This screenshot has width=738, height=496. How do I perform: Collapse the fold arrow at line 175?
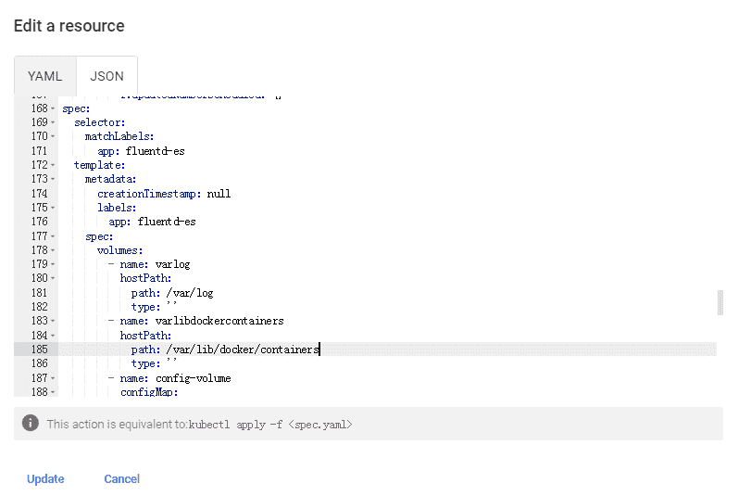pyautogui.click(x=53, y=208)
